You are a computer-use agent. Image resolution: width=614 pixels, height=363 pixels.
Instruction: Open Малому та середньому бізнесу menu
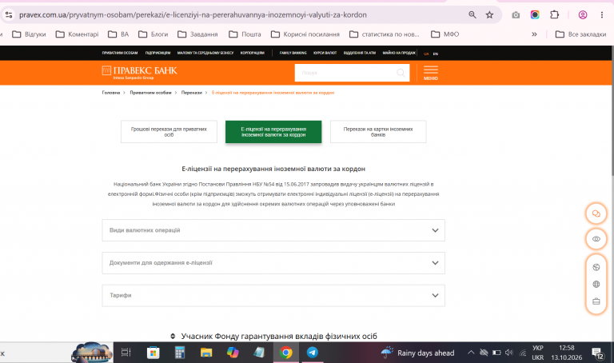[x=205, y=53]
